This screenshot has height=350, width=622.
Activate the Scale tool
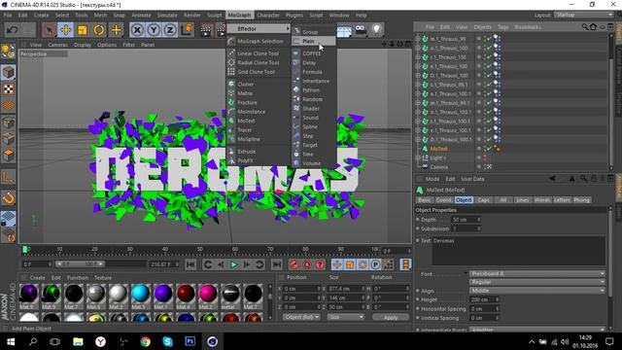tap(83, 30)
